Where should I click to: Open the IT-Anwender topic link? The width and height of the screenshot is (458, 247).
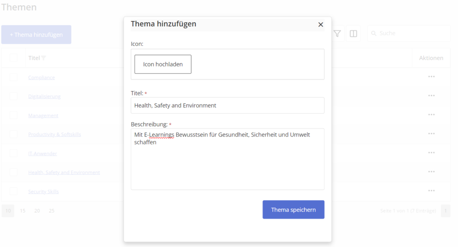pos(42,153)
